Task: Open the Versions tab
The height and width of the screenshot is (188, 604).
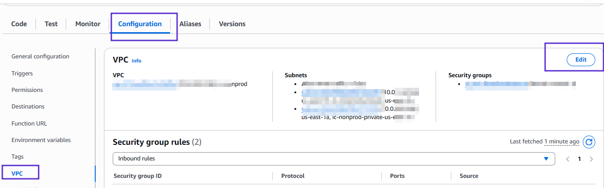Action: (232, 24)
